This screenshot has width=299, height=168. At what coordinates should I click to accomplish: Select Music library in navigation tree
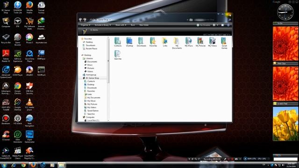(90, 65)
